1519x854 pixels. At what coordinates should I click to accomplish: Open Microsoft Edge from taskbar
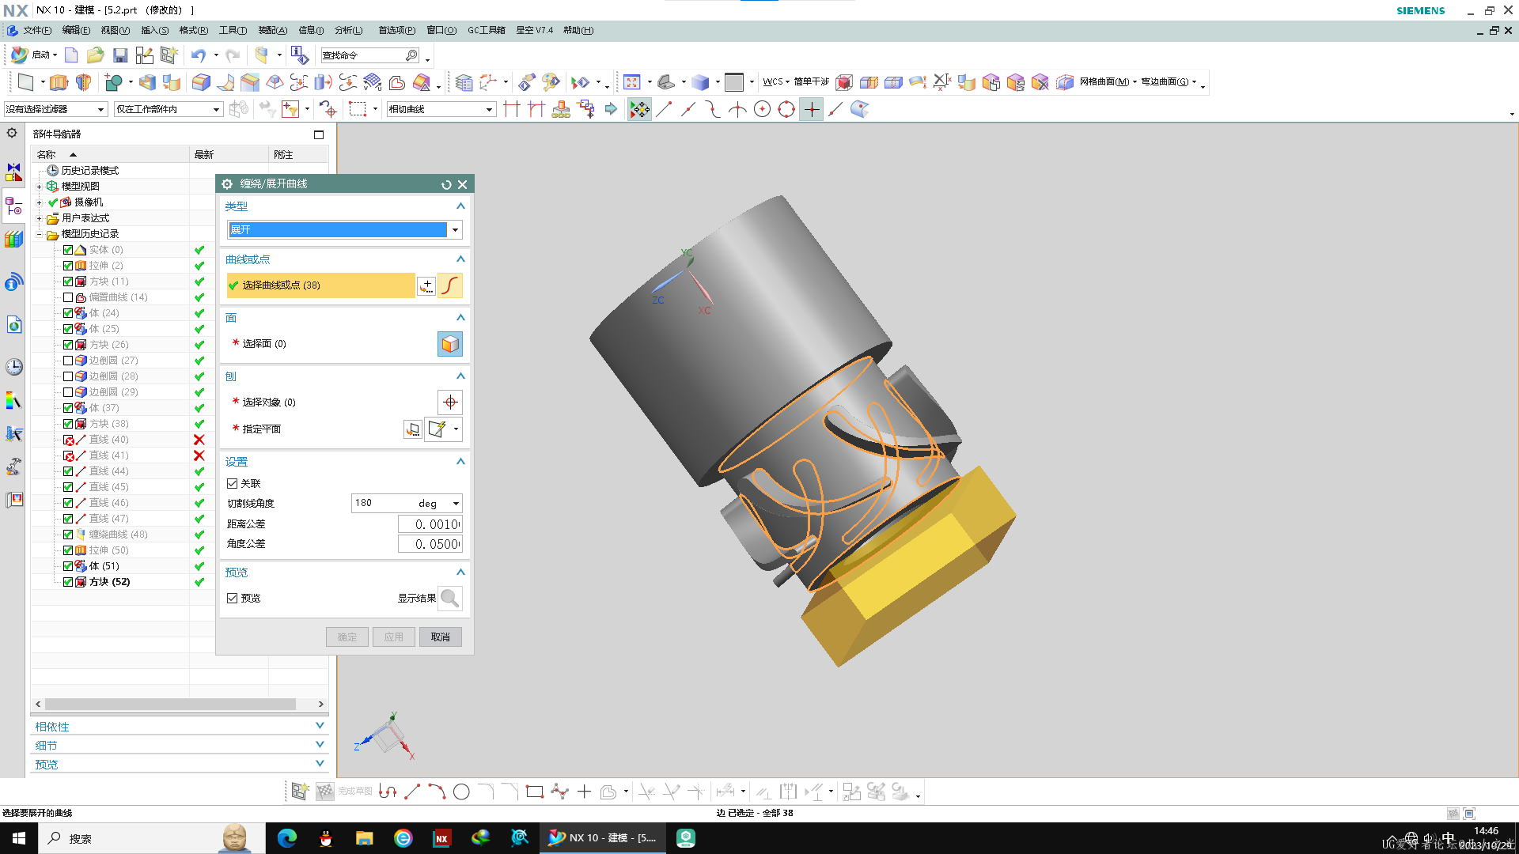point(286,838)
